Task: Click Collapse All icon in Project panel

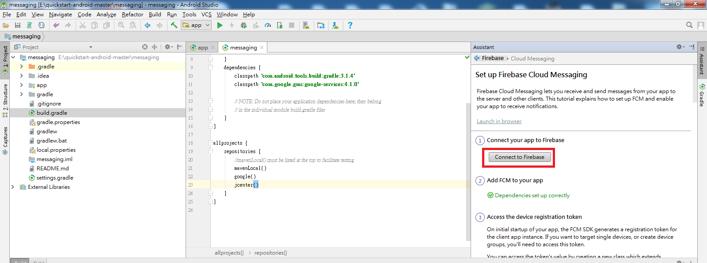Action: coord(154,47)
